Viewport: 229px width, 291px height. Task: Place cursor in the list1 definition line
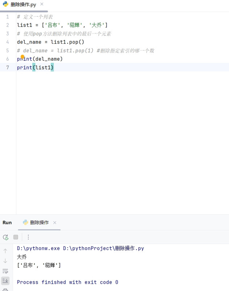click(x=62, y=25)
